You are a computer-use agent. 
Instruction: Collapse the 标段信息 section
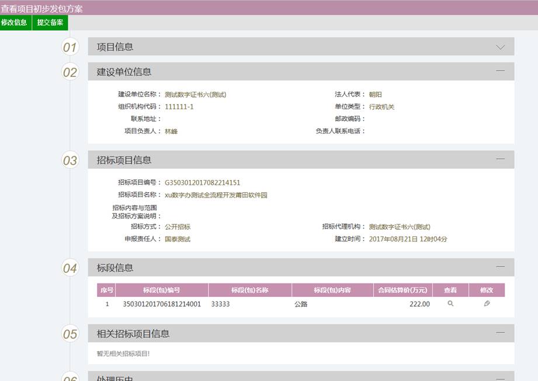(500, 267)
